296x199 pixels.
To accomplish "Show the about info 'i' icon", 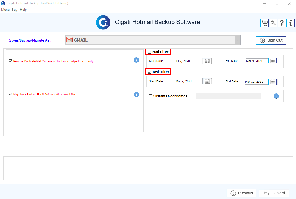I will (290, 23).
